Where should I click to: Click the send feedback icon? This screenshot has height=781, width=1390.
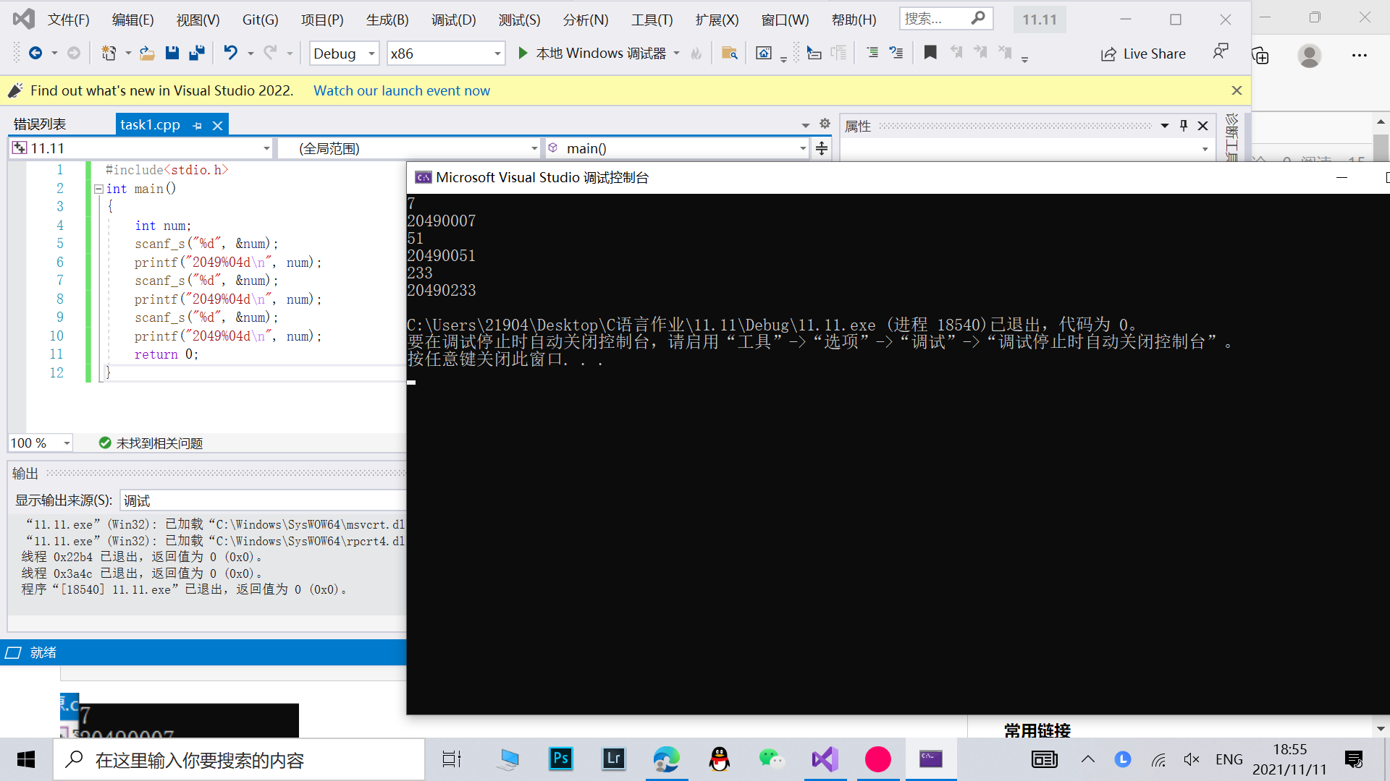pos(1221,51)
